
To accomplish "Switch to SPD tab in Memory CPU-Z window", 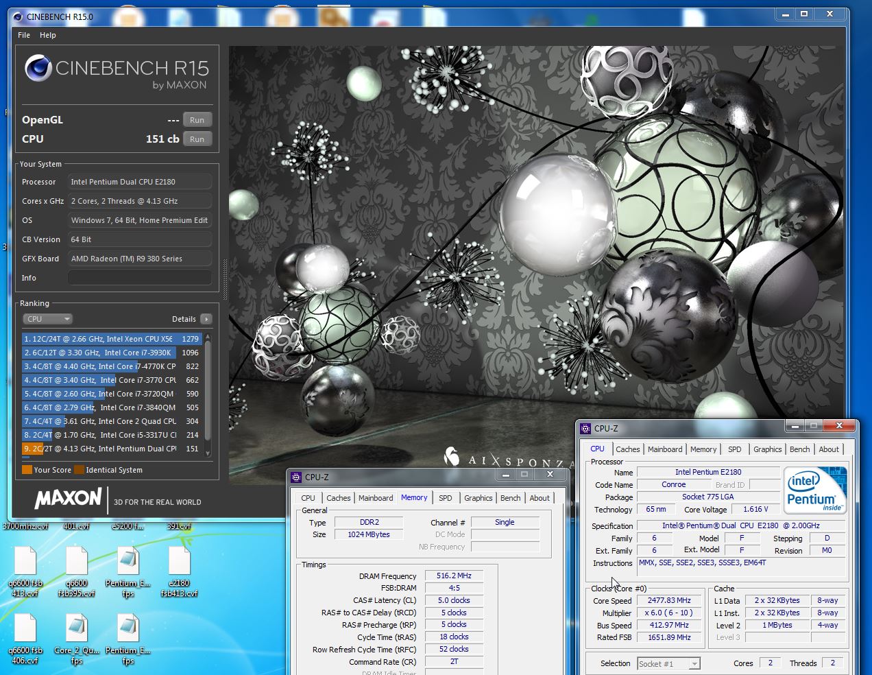I will point(446,498).
